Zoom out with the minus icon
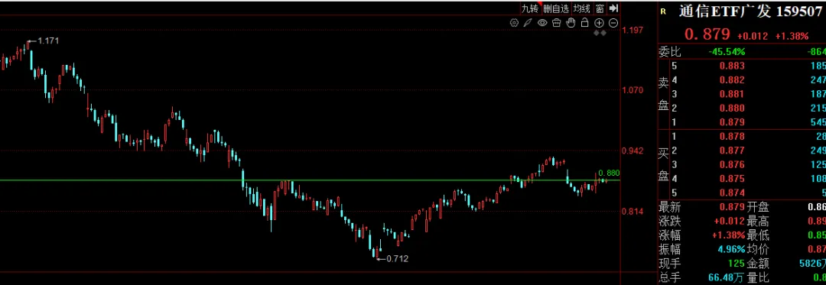The height and width of the screenshot is (285, 826). tap(613, 23)
